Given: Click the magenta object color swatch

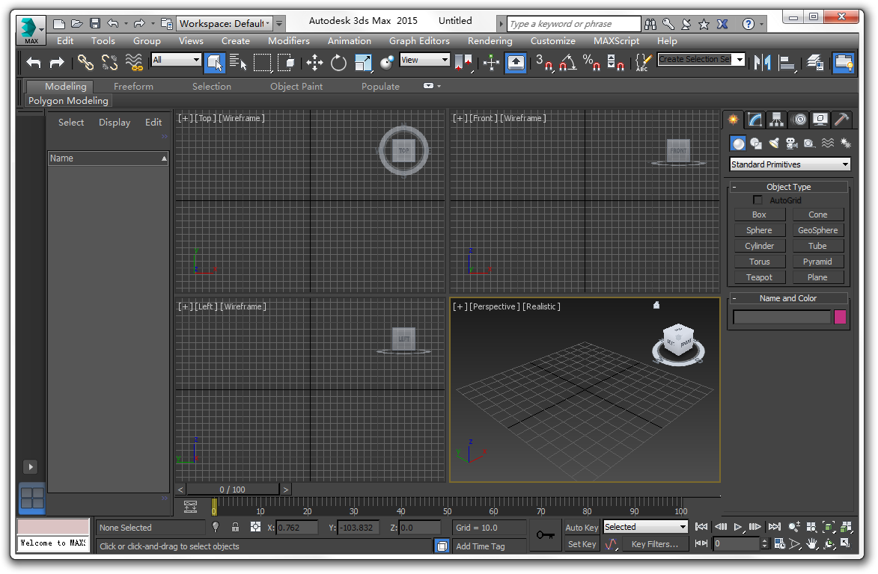Looking at the screenshot, I should pyautogui.click(x=840, y=317).
